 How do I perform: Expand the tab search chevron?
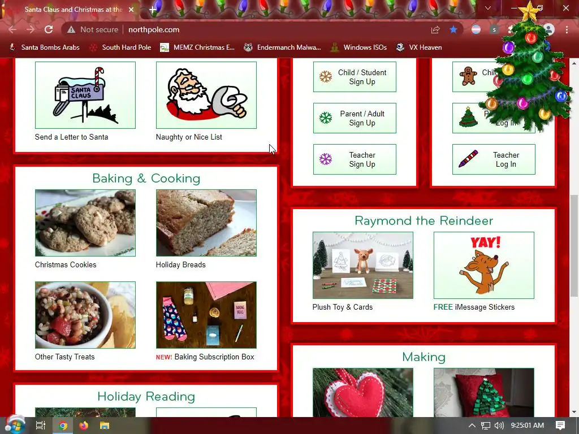488,8
